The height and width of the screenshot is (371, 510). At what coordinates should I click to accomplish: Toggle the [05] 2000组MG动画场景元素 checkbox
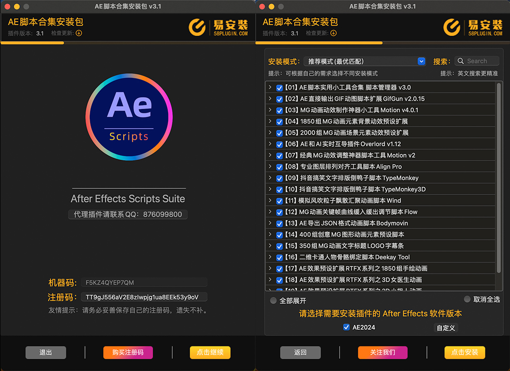click(x=279, y=133)
